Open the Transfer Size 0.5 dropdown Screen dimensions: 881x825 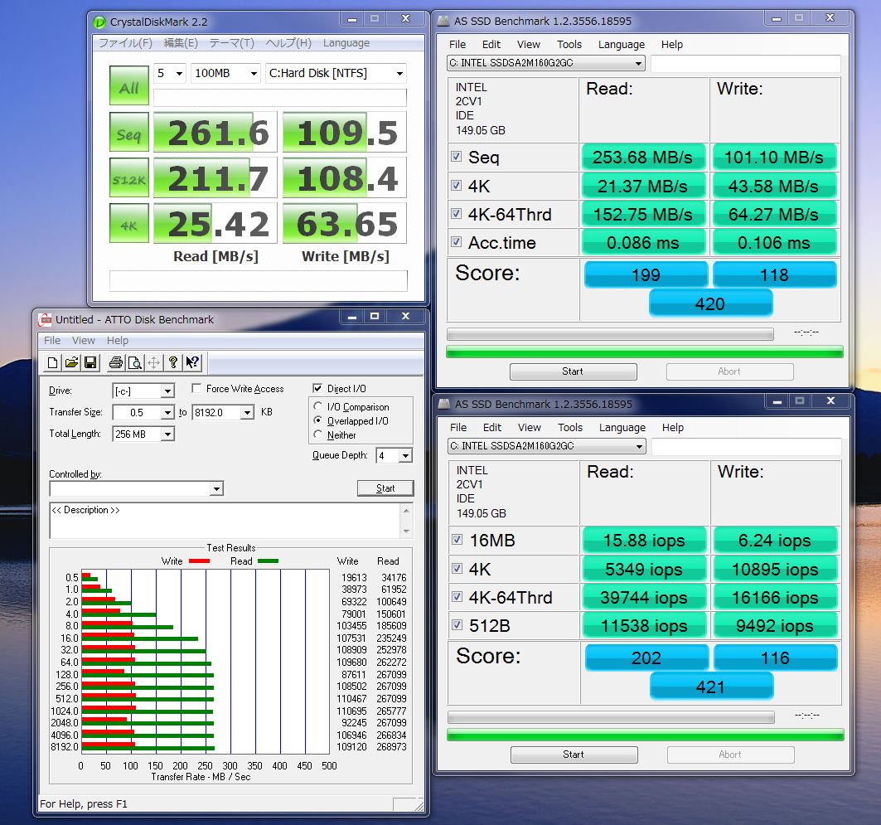(x=167, y=413)
